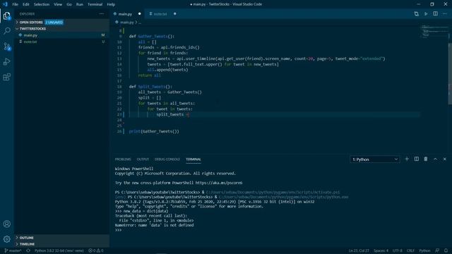
Task: Click the editor minimap preview
Action: pos(434,31)
